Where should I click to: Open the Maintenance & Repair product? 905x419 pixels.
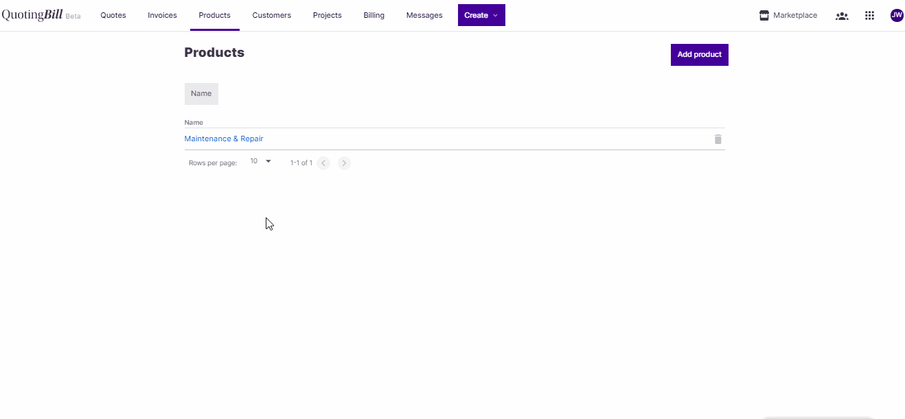(x=224, y=139)
